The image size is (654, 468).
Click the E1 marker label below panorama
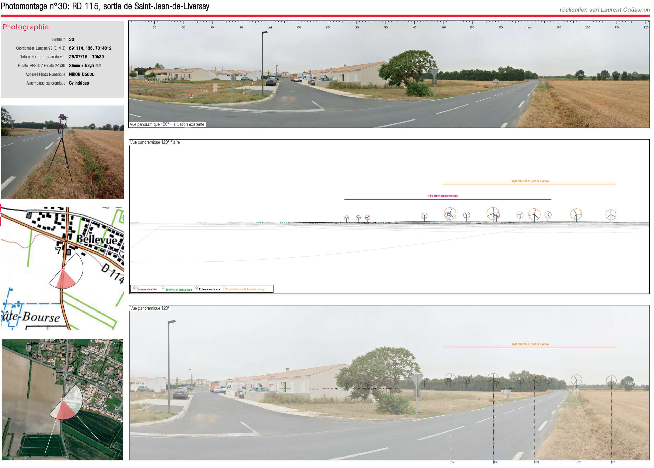[x=614, y=462]
